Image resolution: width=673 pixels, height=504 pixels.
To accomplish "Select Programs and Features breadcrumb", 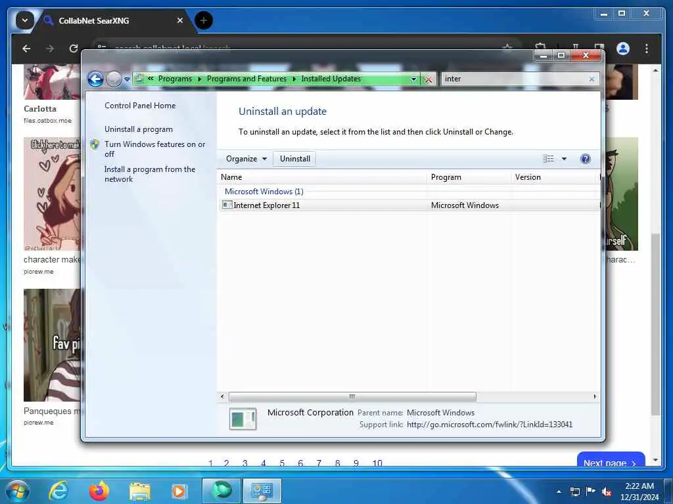I will [246, 79].
